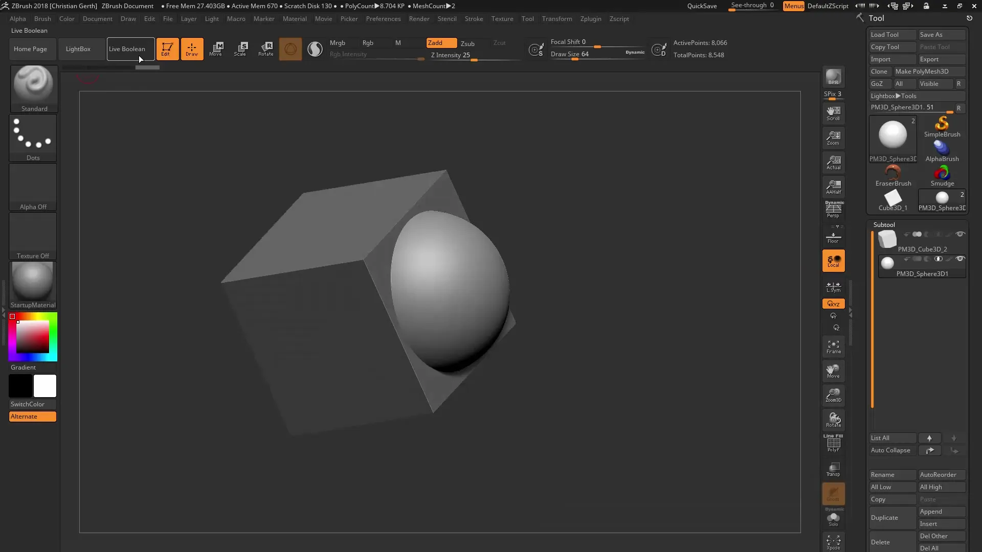Click the color picker square
The height and width of the screenshot is (552, 982).
coord(33,337)
